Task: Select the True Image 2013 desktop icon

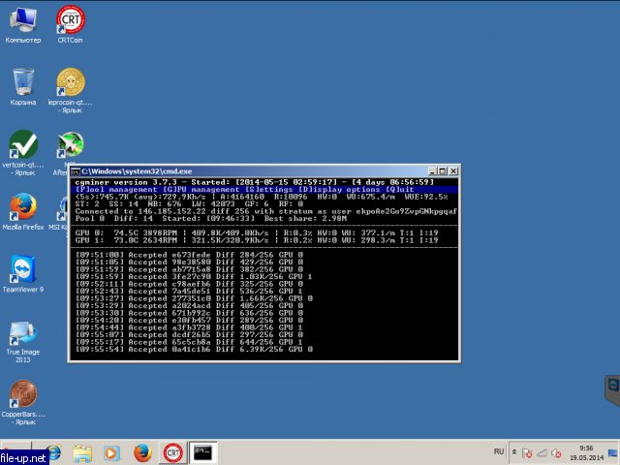Action: point(23,342)
